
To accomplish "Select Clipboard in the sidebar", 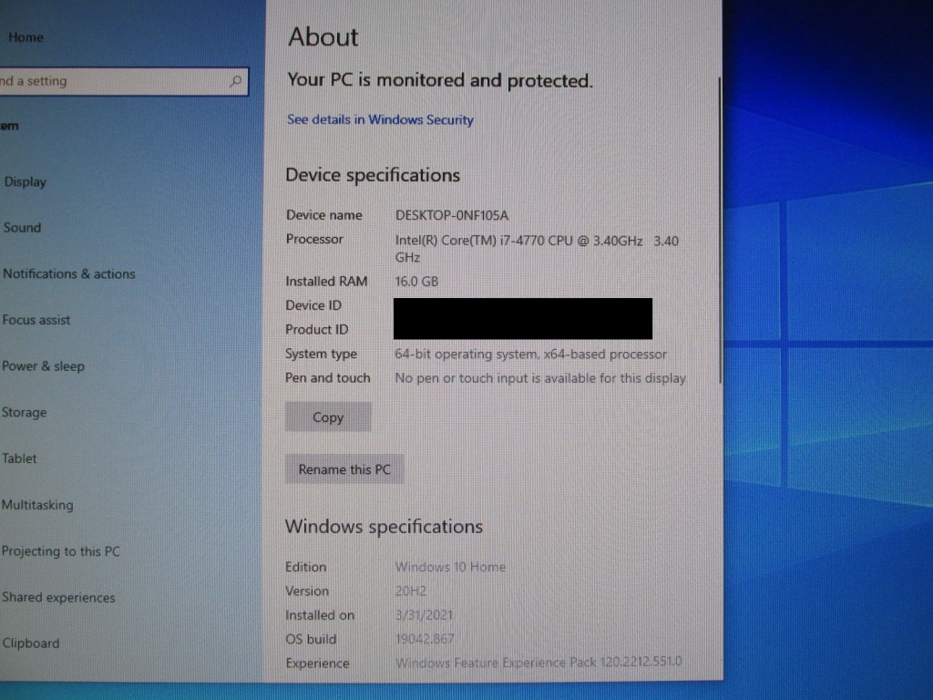I will (30, 643).
